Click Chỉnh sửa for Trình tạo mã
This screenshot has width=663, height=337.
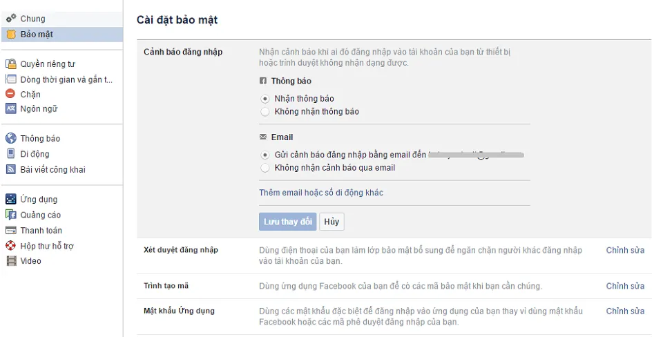tap(625, 287)
